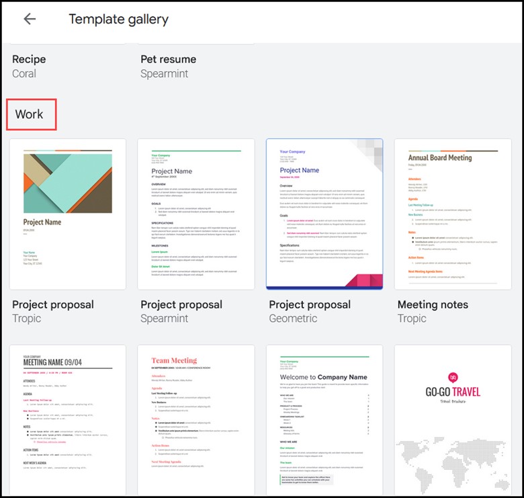
Task: Click Project proposal title above Geometric
Action: point(310,304)
